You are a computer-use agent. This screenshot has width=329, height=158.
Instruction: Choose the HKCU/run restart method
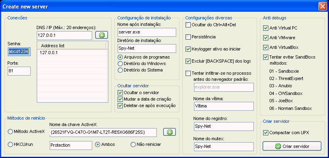pyautogui.click(x=10, y=144)
